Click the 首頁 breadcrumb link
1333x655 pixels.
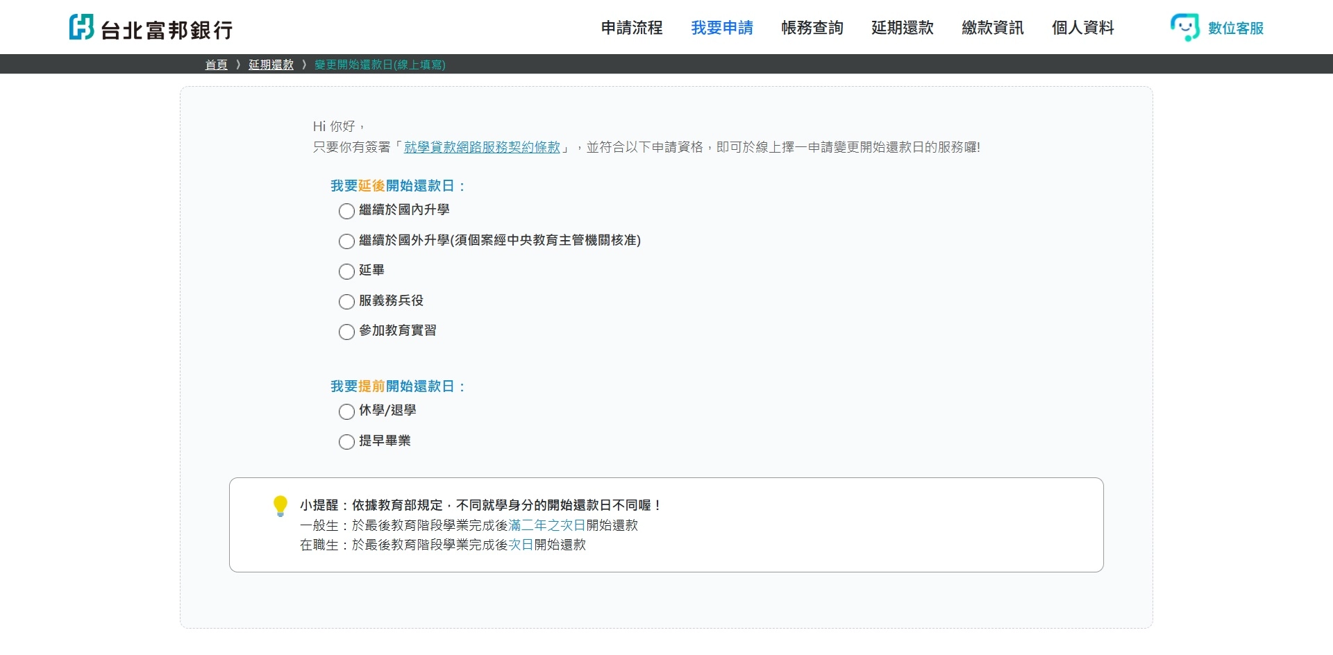click(217, 65)
